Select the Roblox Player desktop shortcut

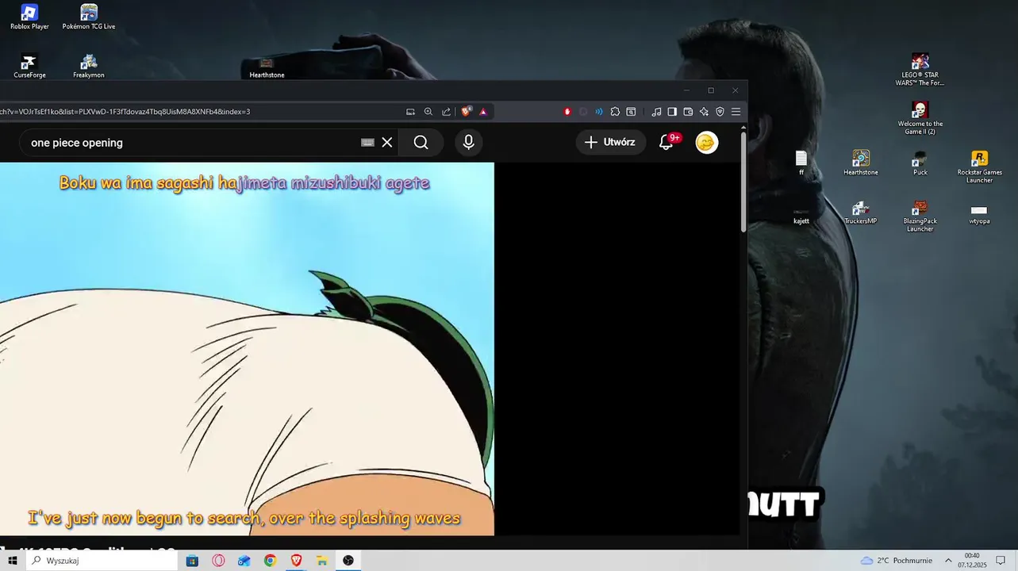click(x=29, y=17)
